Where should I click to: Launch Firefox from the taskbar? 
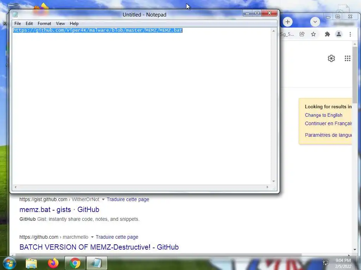tap(53, 263)
